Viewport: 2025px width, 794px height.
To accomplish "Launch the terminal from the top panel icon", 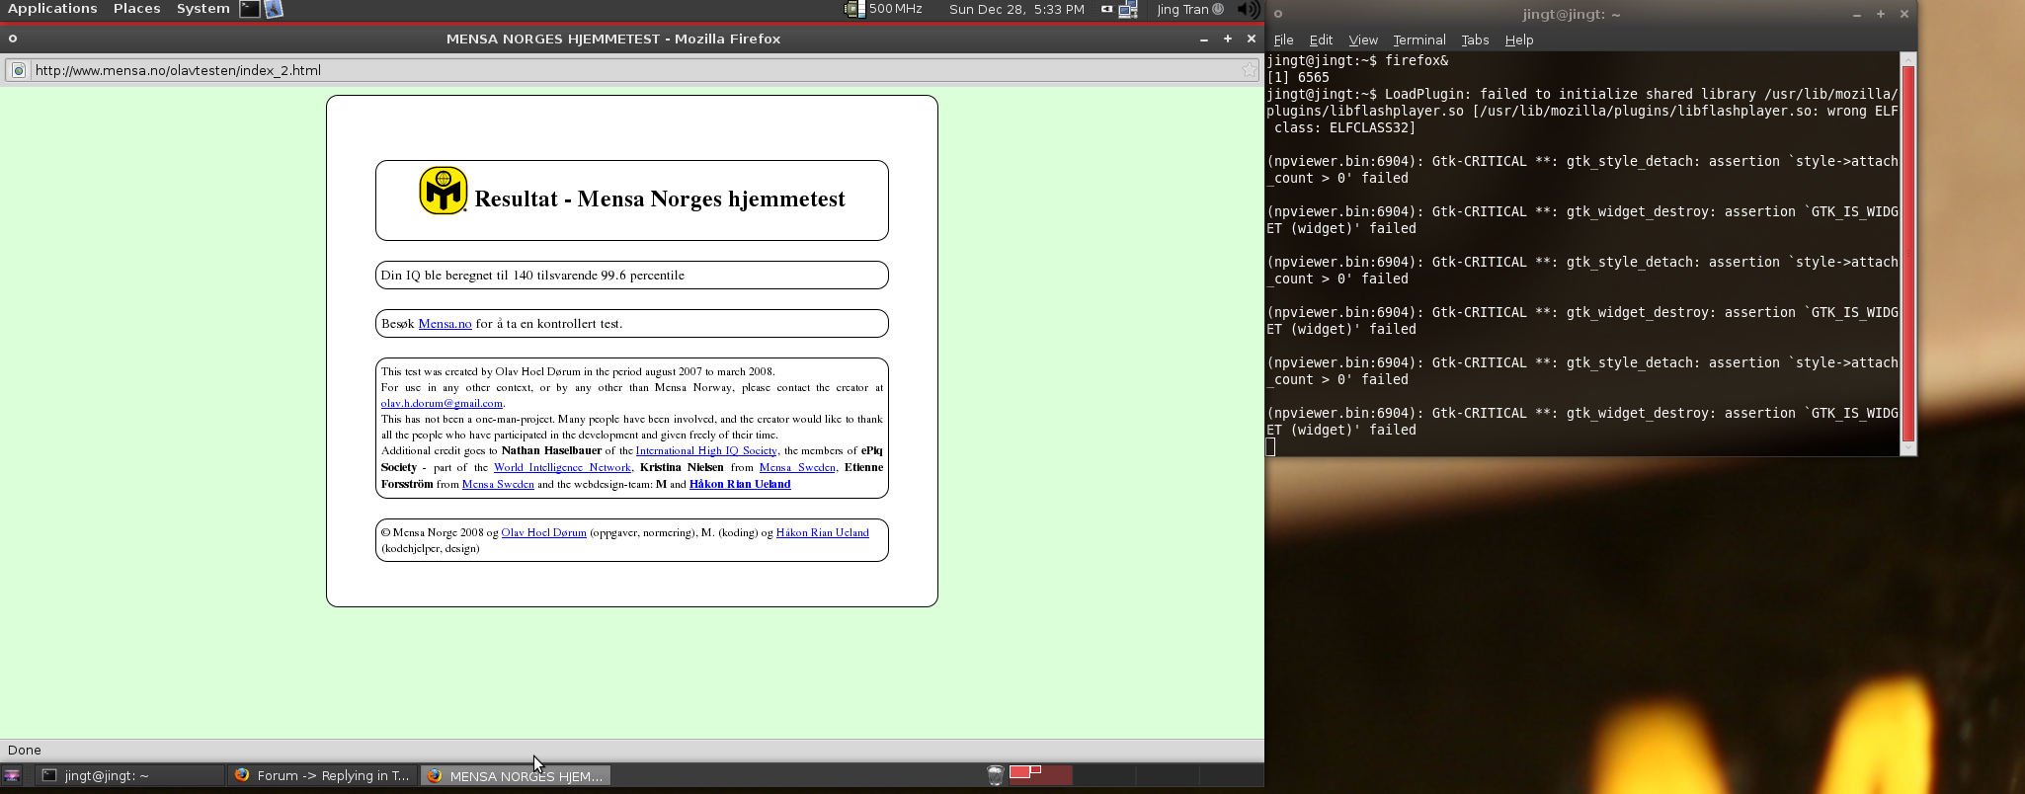I will pyautogui.click(x=250, y=9).
